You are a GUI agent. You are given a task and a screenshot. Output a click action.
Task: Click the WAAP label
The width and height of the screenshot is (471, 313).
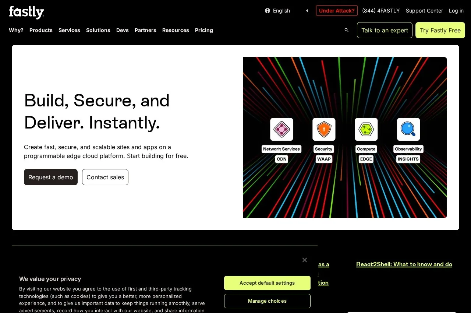[324, 159]
